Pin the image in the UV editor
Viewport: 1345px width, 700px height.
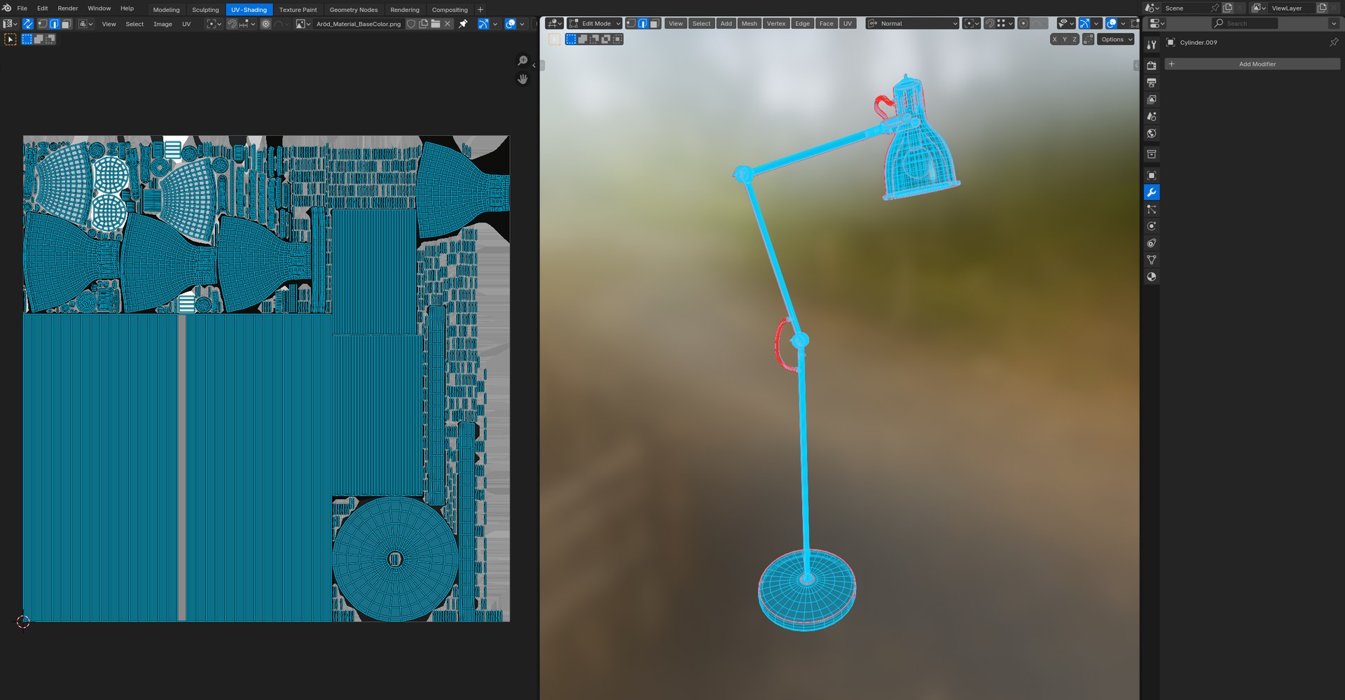coord(463,24)
